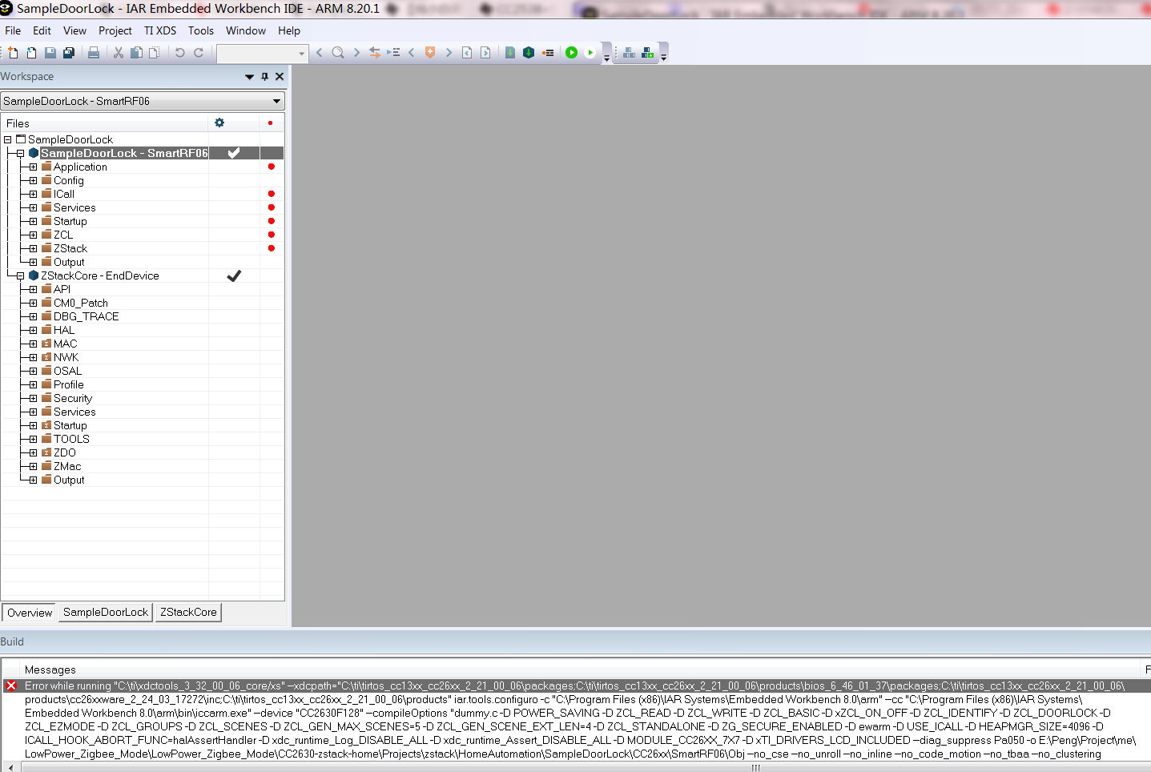
Task: Switch to the Overview workspace tab
Action: [30, 613]
